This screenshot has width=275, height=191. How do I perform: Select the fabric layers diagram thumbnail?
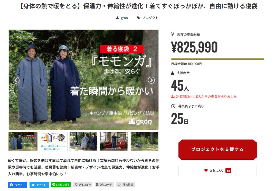53,142
